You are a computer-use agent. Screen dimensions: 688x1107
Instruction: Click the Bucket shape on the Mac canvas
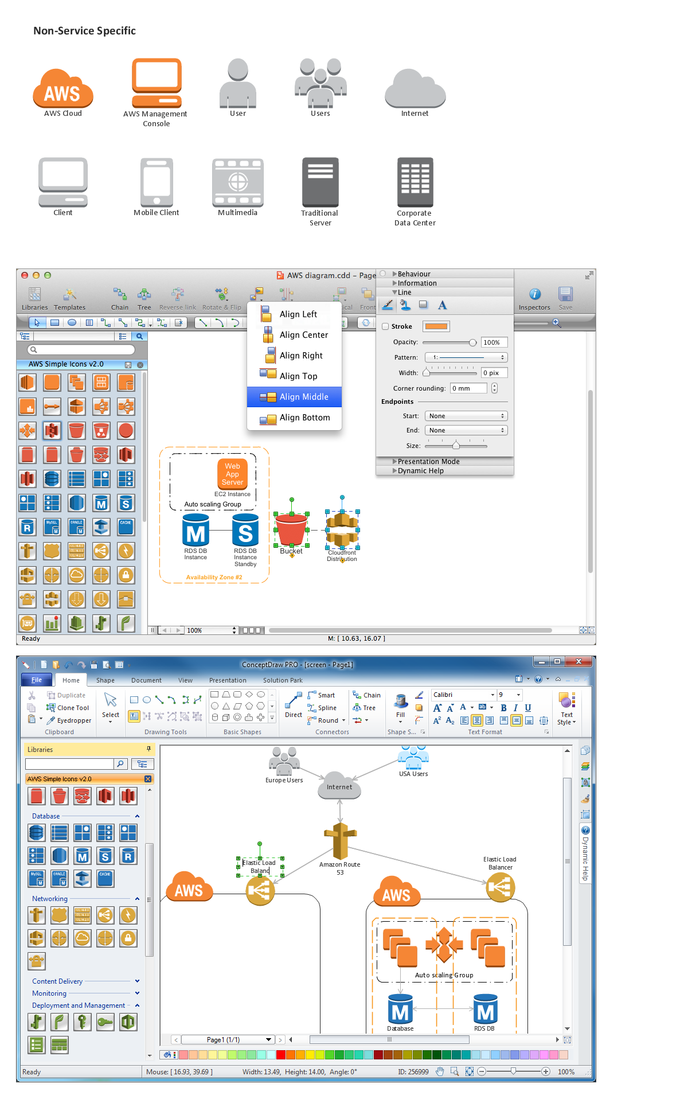(x=291, y=529)
